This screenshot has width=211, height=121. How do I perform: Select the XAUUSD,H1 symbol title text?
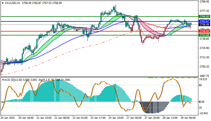(x=12, y=3)
